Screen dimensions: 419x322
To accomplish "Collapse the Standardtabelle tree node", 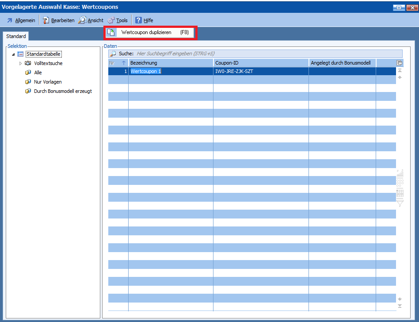I will 13,54.
